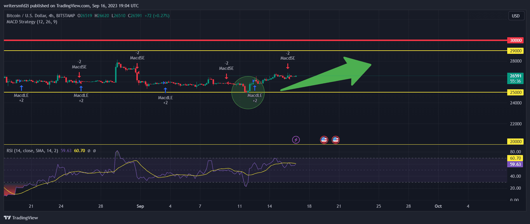Select the RSI indicator legend label
530x224 pixels.
32,151
